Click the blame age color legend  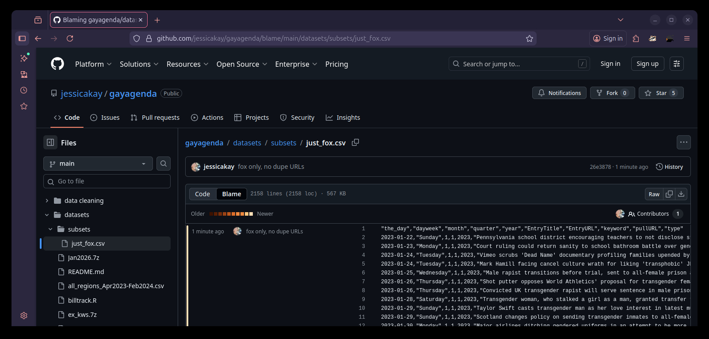(231, 214)
